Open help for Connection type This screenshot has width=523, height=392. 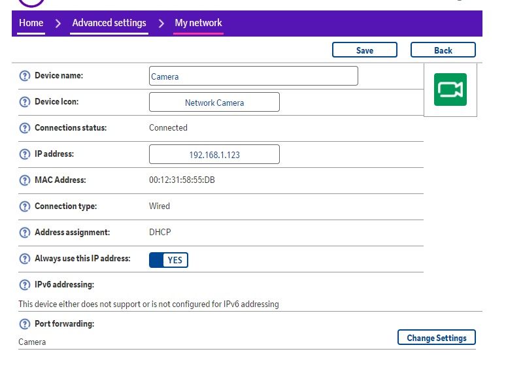[25, 206]
